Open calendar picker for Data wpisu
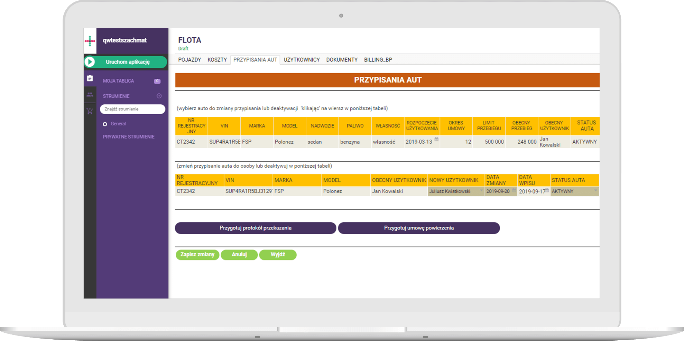The height and width of the screenshot is (341, 684). (x=547, y=190)
